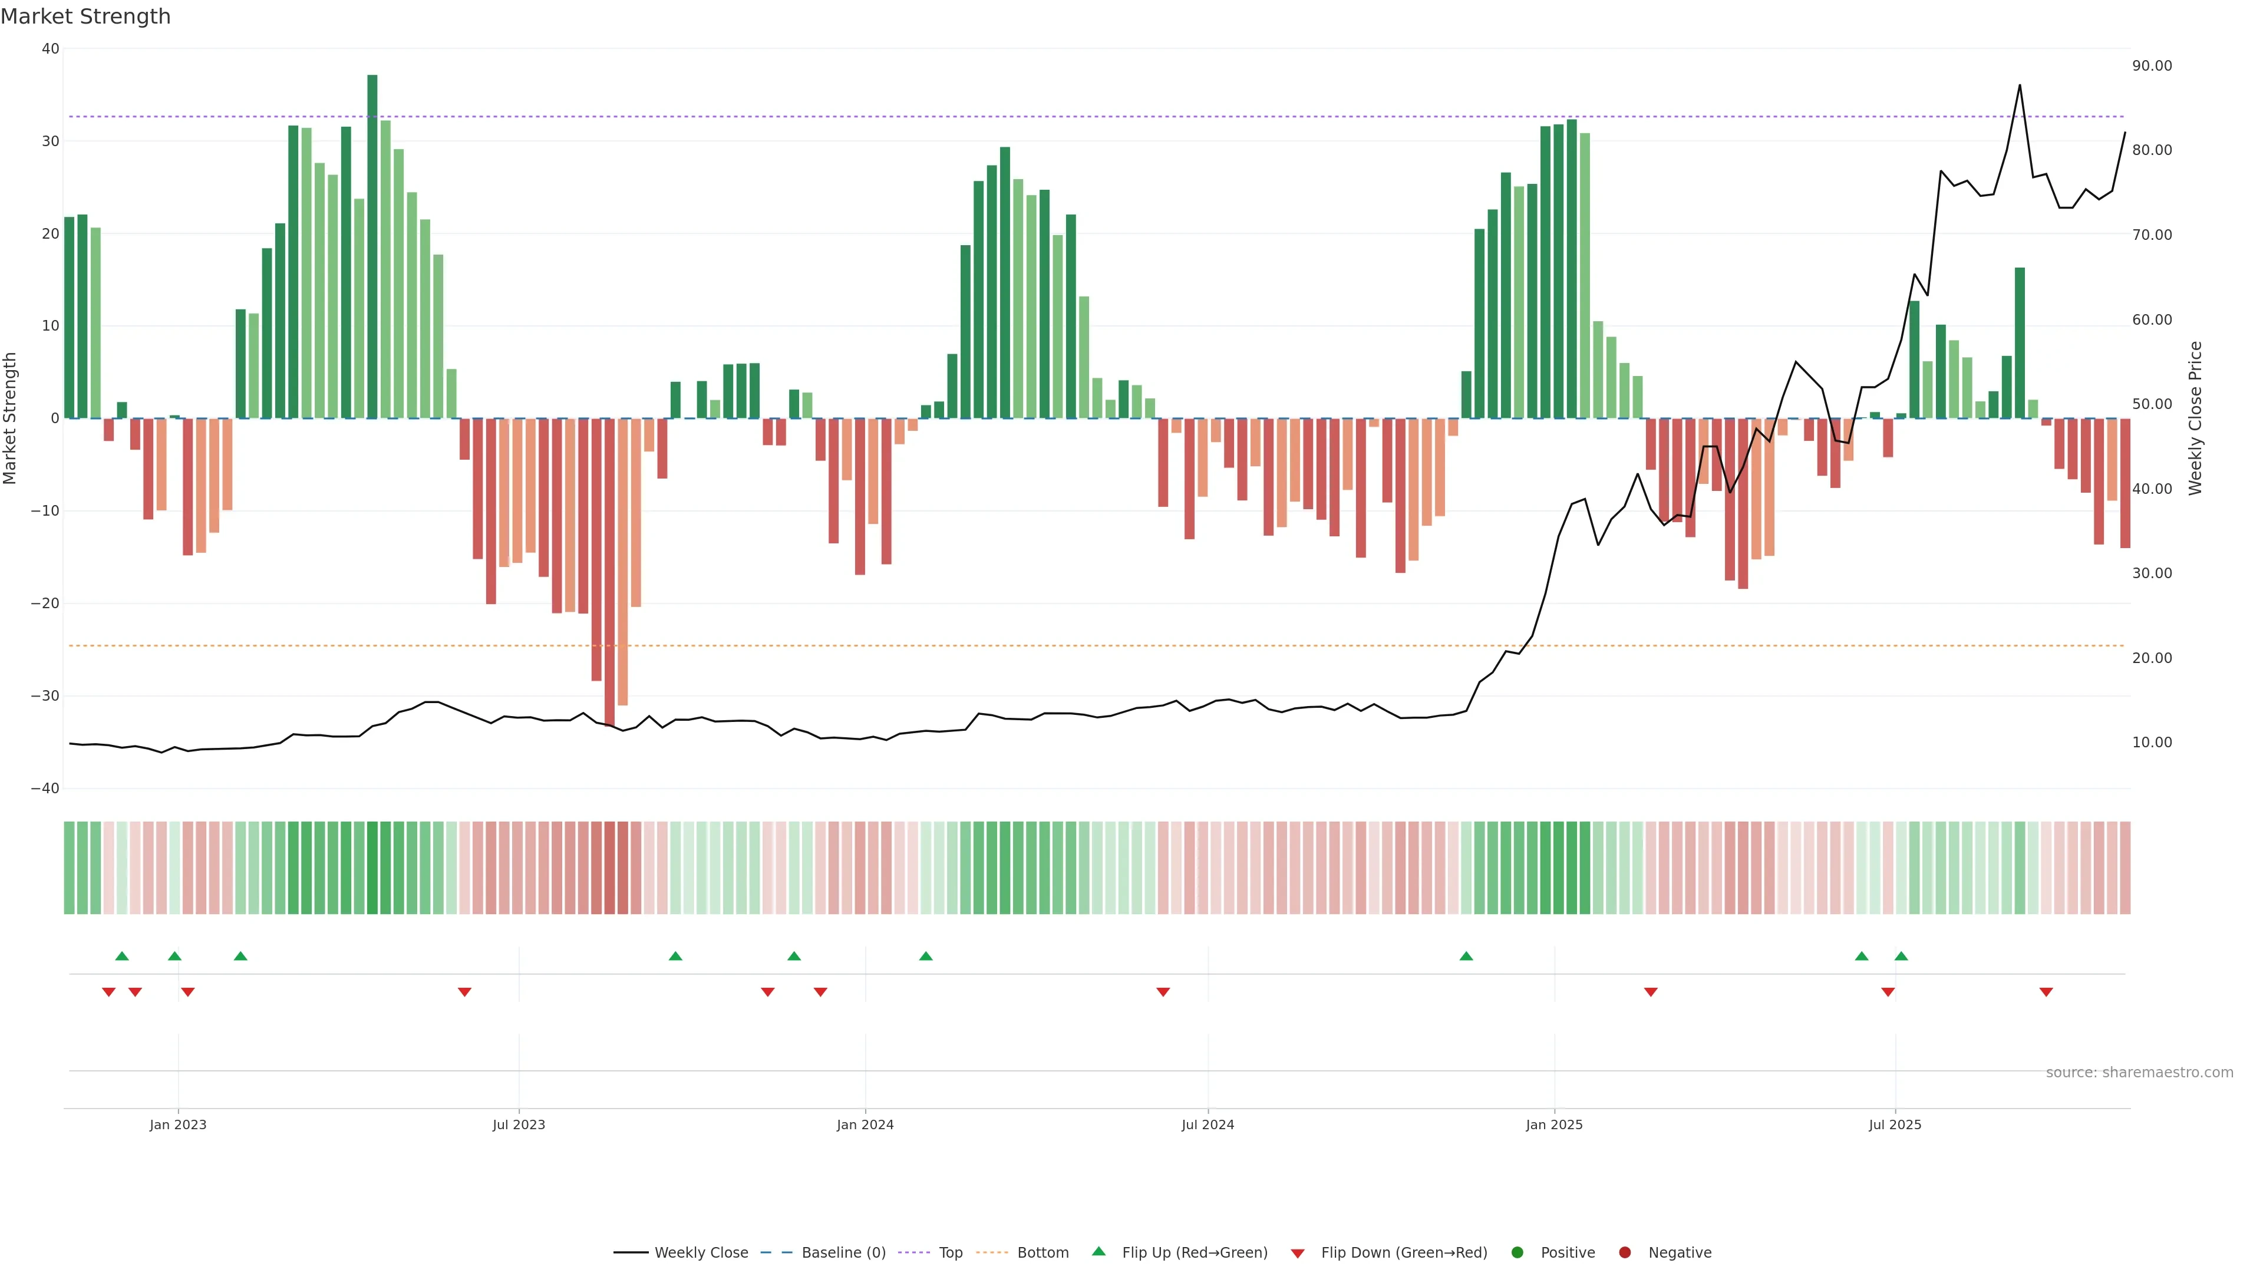Viewport: 2263px width, 1273px height.
Task: Click the last green flip-up triangle marker
Action: click(1901, 956)
